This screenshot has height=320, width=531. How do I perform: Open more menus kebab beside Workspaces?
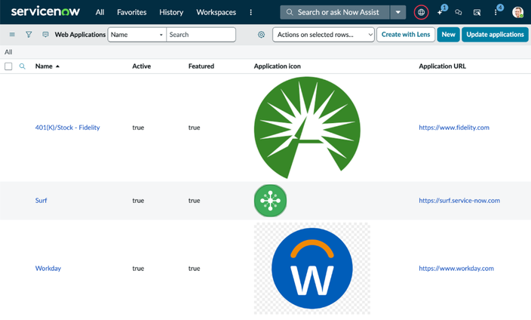pos(250,12)
